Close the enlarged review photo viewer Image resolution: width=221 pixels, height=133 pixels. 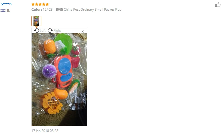point(82,31)
